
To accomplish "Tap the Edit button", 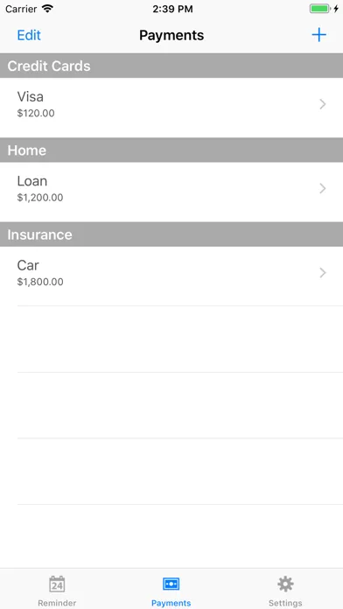I will click(29, 35).
